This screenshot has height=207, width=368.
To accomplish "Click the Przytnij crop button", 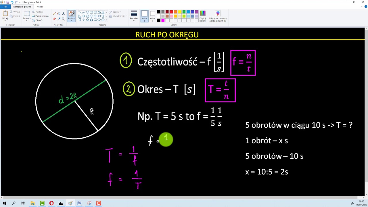I will click(37, 12).
